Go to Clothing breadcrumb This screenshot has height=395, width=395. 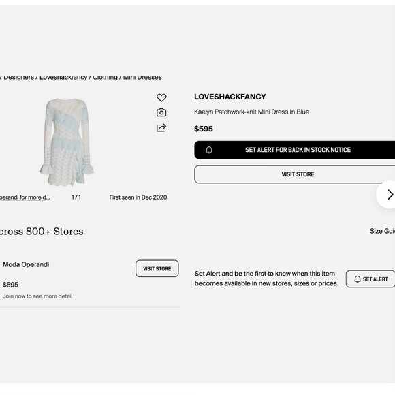[105, 78]
